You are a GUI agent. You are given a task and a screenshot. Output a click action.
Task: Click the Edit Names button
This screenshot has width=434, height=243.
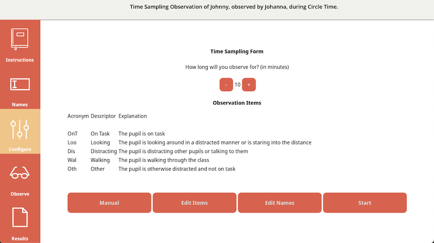(x=279, y=203)
